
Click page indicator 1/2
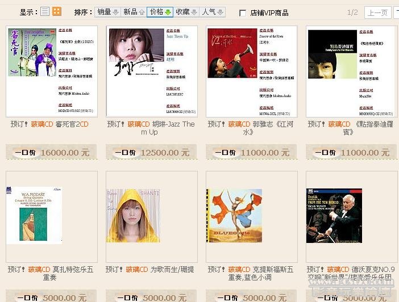tap(353, 12)
